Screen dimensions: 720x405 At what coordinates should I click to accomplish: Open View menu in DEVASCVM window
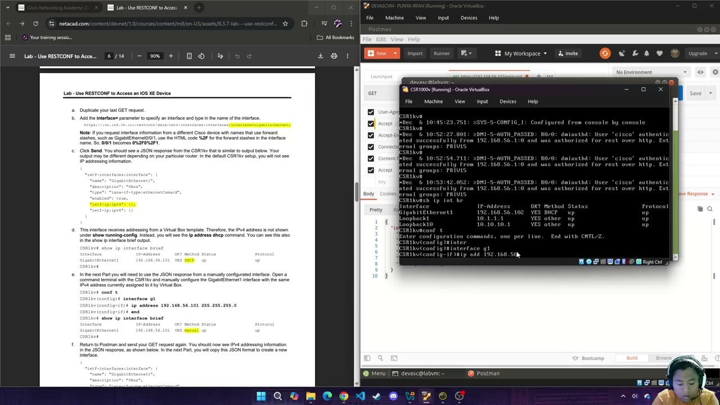coord(421,17)
